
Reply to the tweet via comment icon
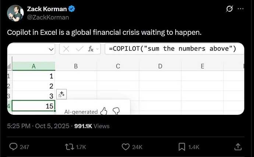[14, 147]
